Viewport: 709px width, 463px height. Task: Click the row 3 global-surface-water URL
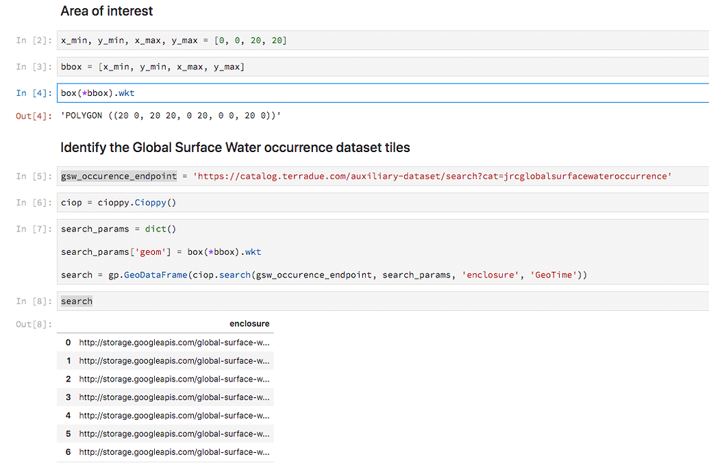click(x=174, y=397)
